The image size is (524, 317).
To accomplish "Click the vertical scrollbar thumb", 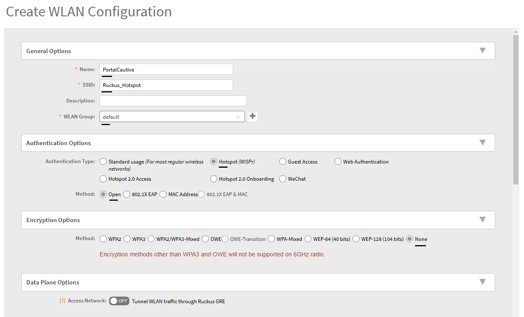I will point(516,110).
